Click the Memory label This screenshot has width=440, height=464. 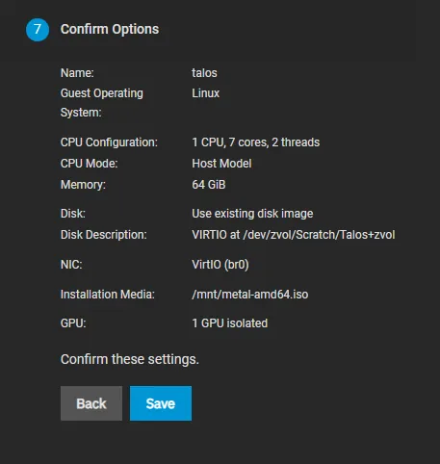(83, 185)
